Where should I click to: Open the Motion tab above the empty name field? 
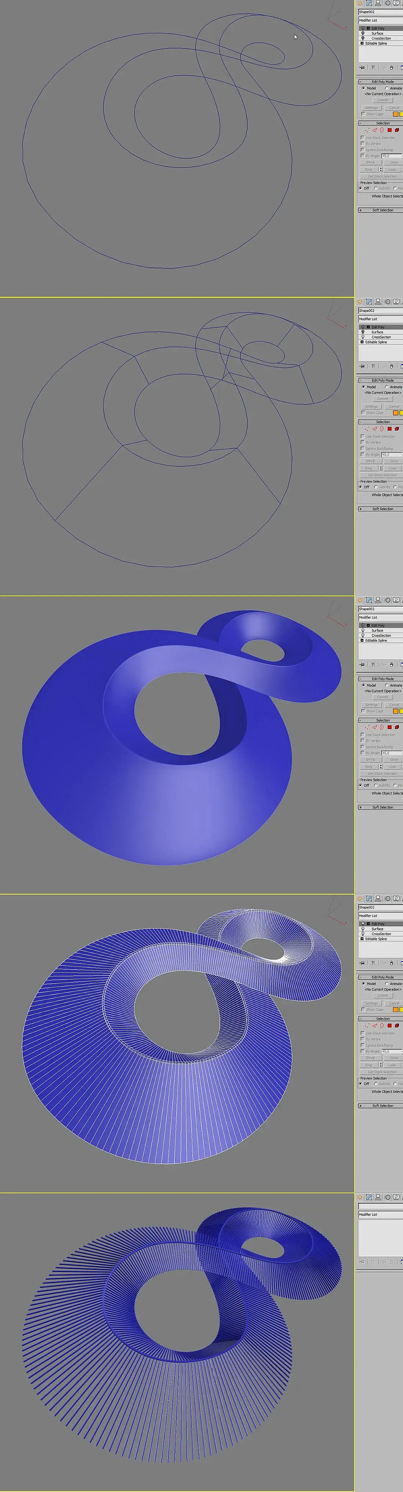pyautogui.click(x=388, y=1197)
